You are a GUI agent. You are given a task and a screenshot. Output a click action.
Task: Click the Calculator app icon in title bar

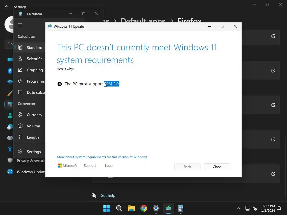(x=21, y=14)
